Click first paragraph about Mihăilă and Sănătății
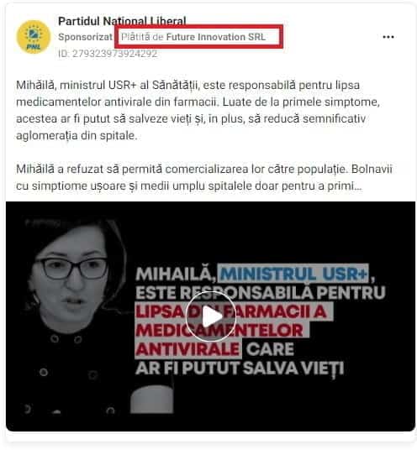The image size is (417, 455). tap(198, 110)
